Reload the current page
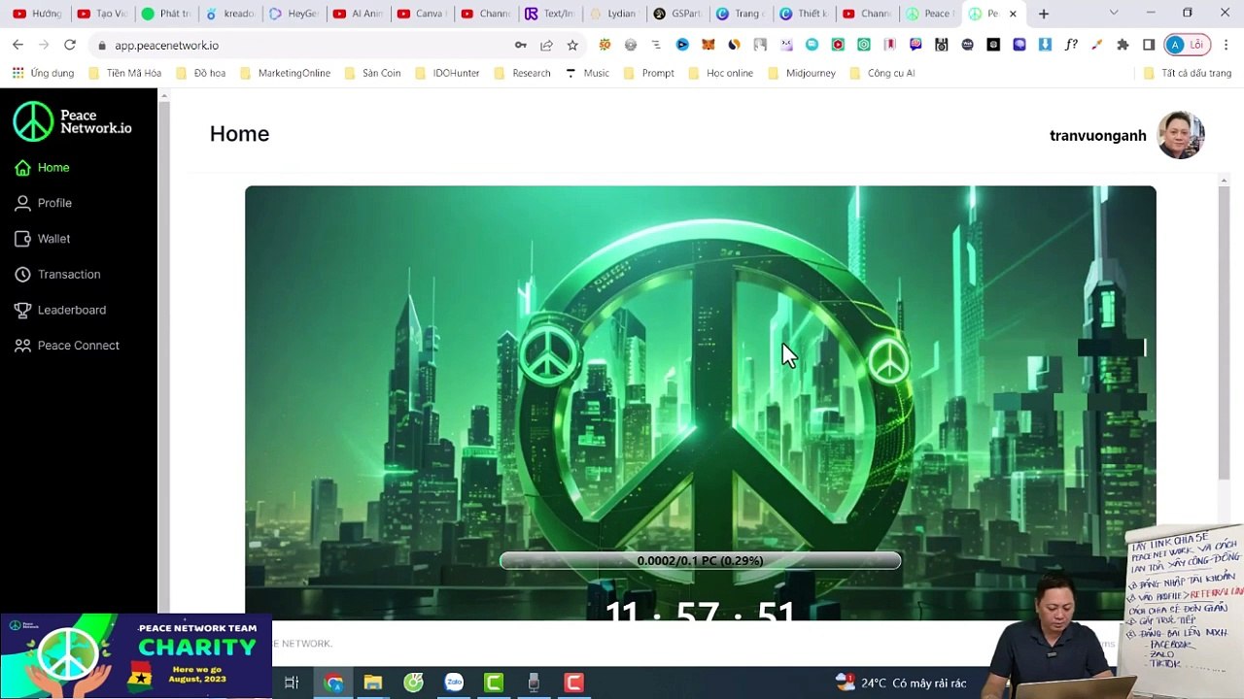 click(70, 45)
